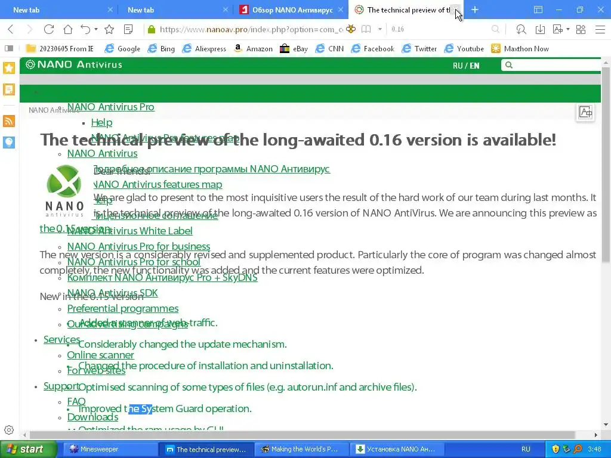This screenshot has width=611, height=458.
Task: Open the NANO Antivirus White Label link
Action: coord(129,231)
